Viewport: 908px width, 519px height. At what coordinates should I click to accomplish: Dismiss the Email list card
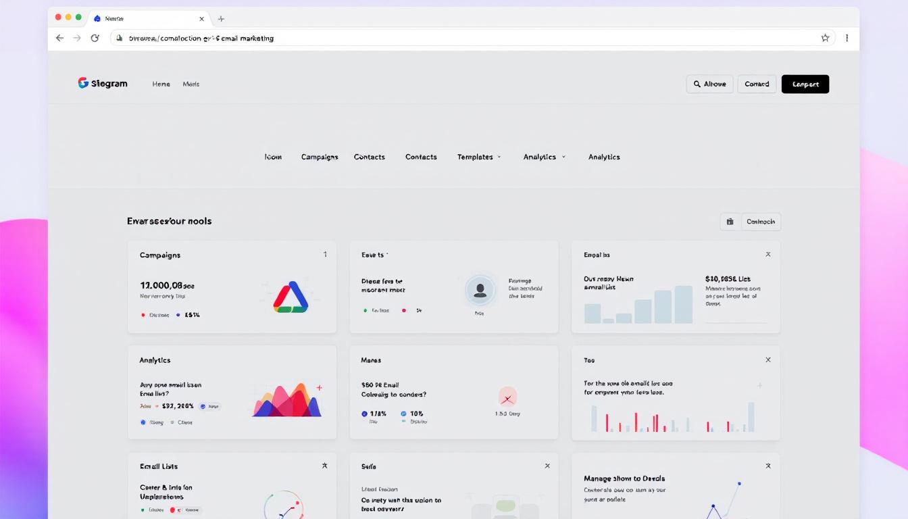tap(767, 254)
